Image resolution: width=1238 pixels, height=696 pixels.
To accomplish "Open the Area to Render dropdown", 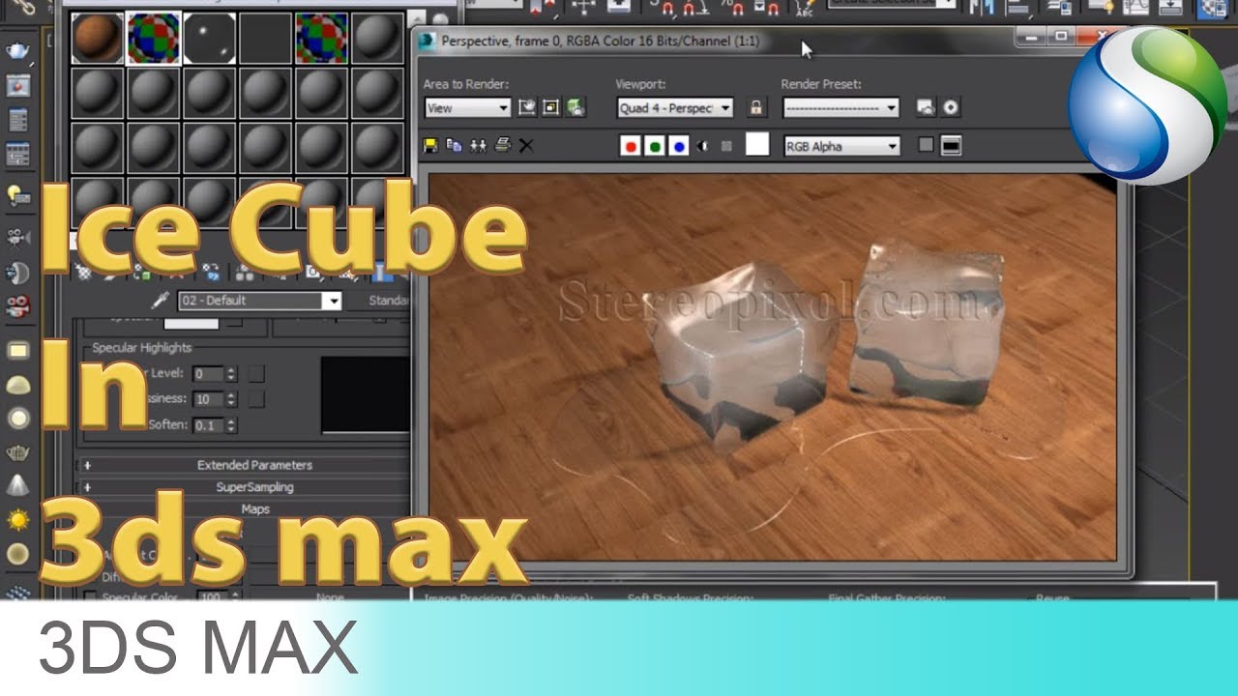I will click(x=467, y=108).
